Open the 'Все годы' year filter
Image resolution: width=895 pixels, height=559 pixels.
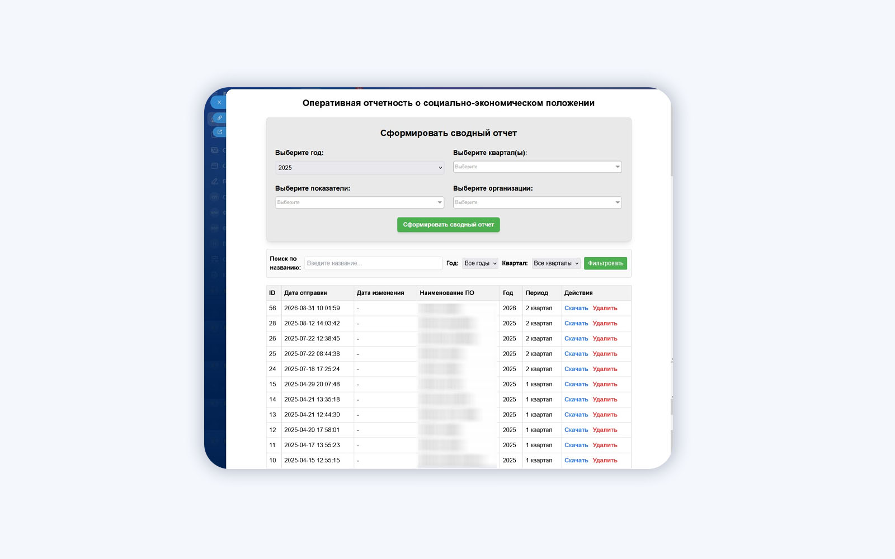pyautogui.click(x=480, y=263)
